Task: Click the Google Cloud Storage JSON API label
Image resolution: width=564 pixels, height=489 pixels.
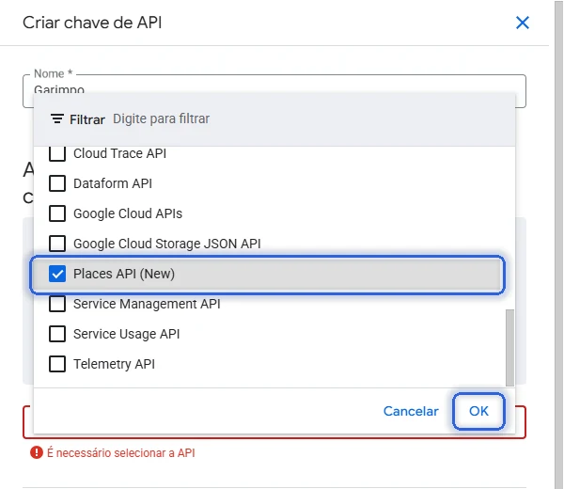Action: coord(167,244)
